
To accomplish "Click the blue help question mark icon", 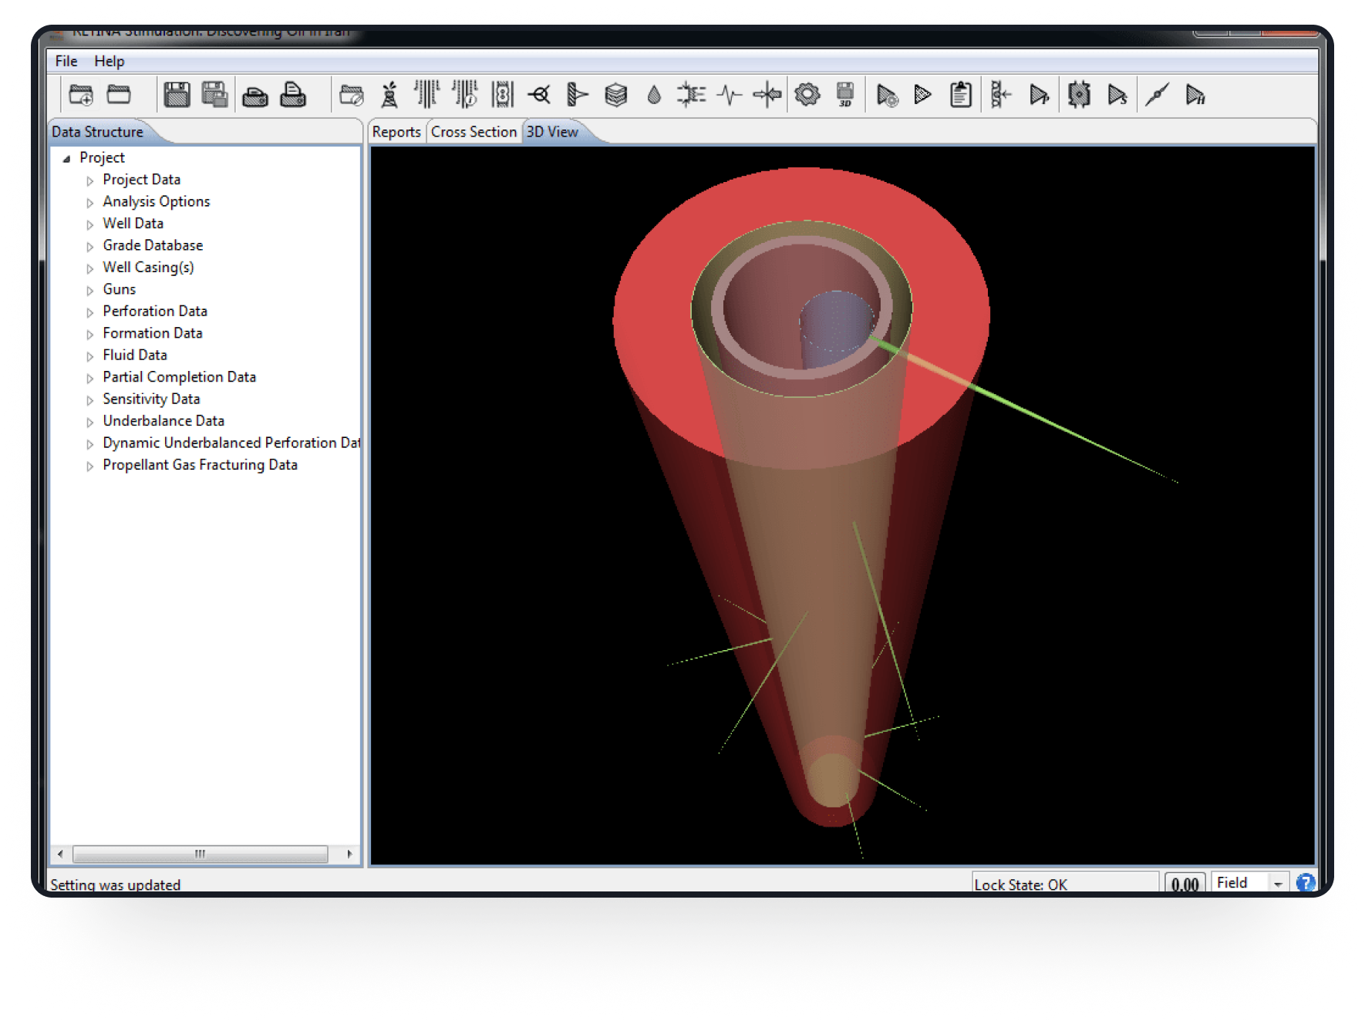I will pos(1305,883).
